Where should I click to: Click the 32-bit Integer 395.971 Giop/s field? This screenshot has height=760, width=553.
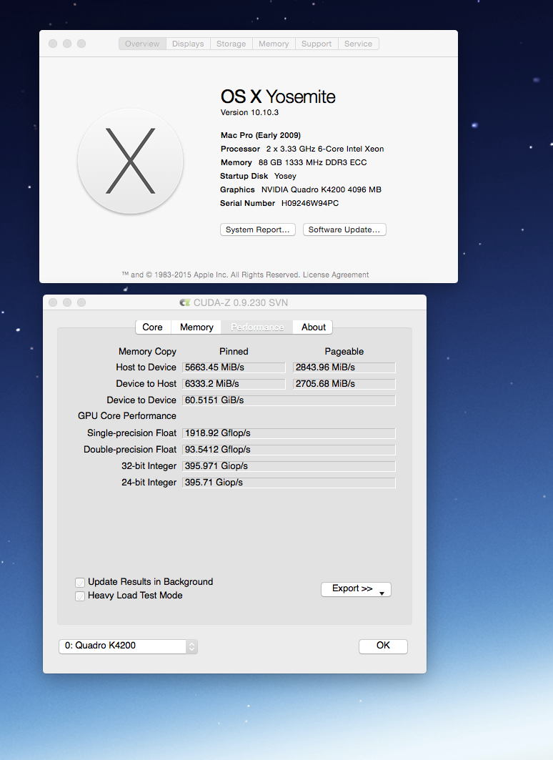click(x=289, y=466)
